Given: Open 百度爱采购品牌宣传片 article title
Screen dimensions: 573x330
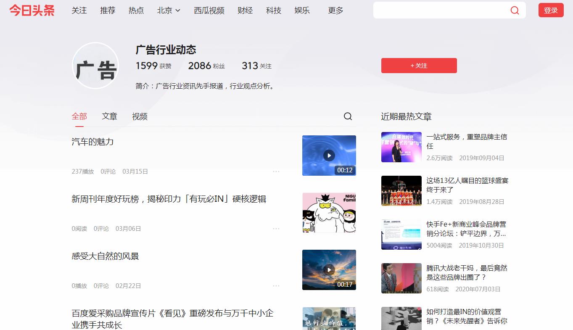Looking at the screenshot, I should pyautogui.click(x=173, y=319).
